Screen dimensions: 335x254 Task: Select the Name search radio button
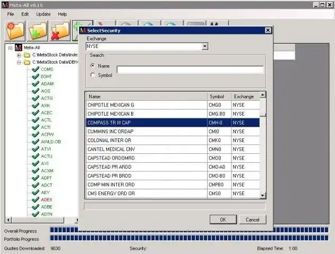93,66
